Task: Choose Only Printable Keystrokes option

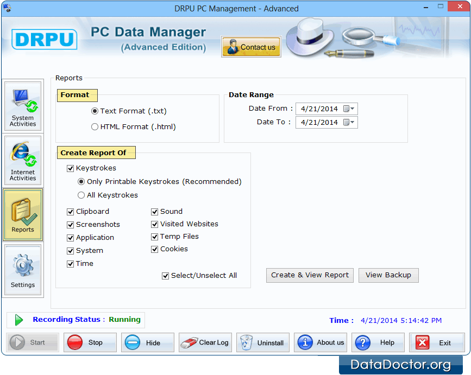Action: pyautogui.click(x=81, y=181)
